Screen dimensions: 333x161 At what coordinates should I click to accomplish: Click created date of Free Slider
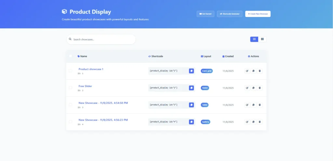[x=228, y=88]
